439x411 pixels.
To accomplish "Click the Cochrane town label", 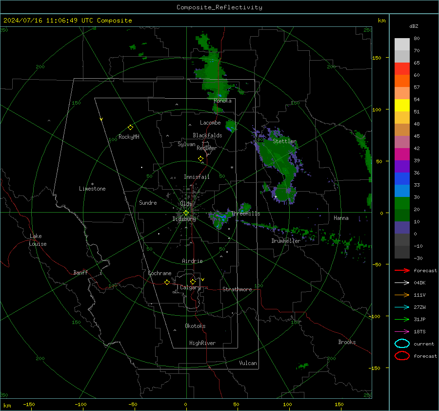I will pyautogui.click(x=160, y=273).
